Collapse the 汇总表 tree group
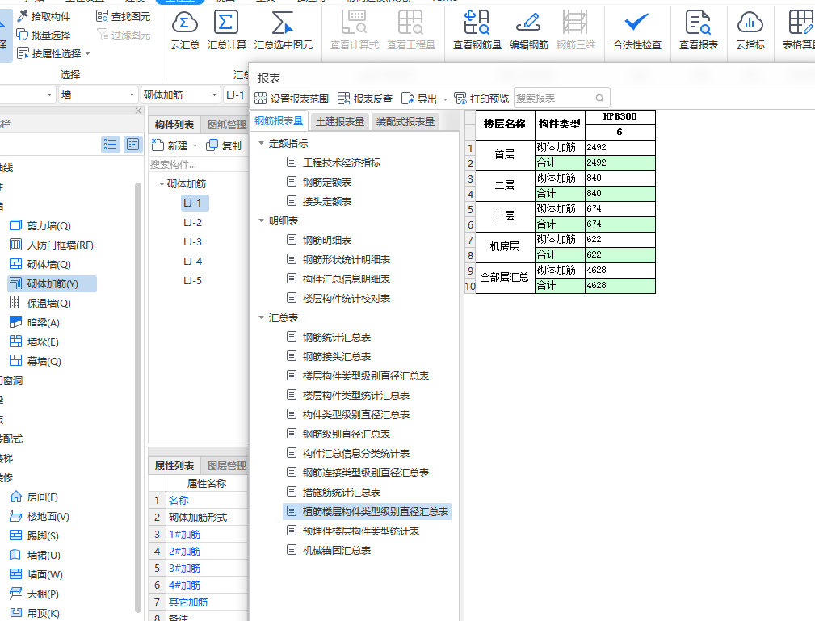This screenshot has width=815, height=621. point(262,317)
